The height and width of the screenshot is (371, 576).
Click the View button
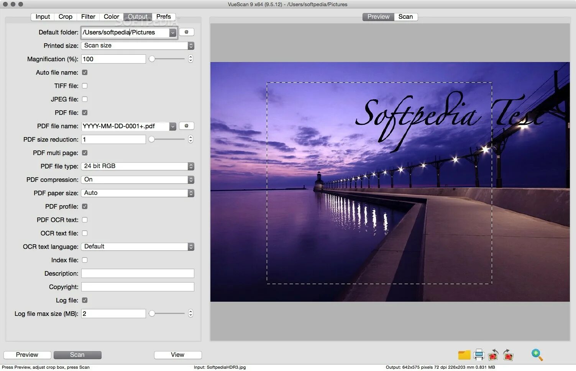[178, 355]
